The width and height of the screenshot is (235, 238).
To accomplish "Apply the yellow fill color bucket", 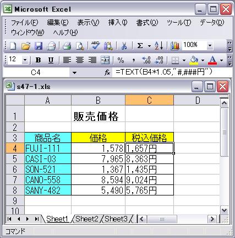I will point(194,60).
